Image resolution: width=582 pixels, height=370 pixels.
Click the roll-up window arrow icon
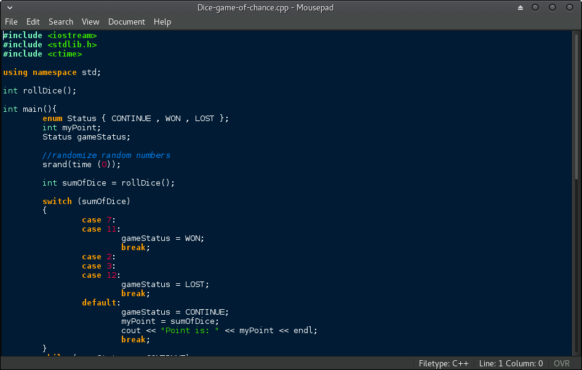coord(520,8)
